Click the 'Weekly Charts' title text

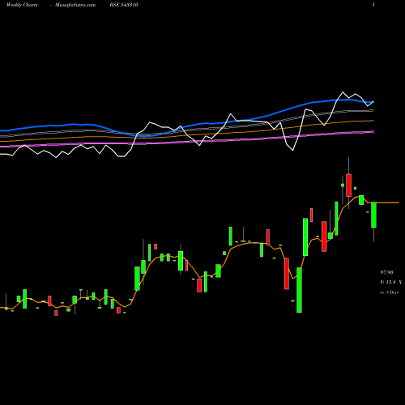(22, 5)
